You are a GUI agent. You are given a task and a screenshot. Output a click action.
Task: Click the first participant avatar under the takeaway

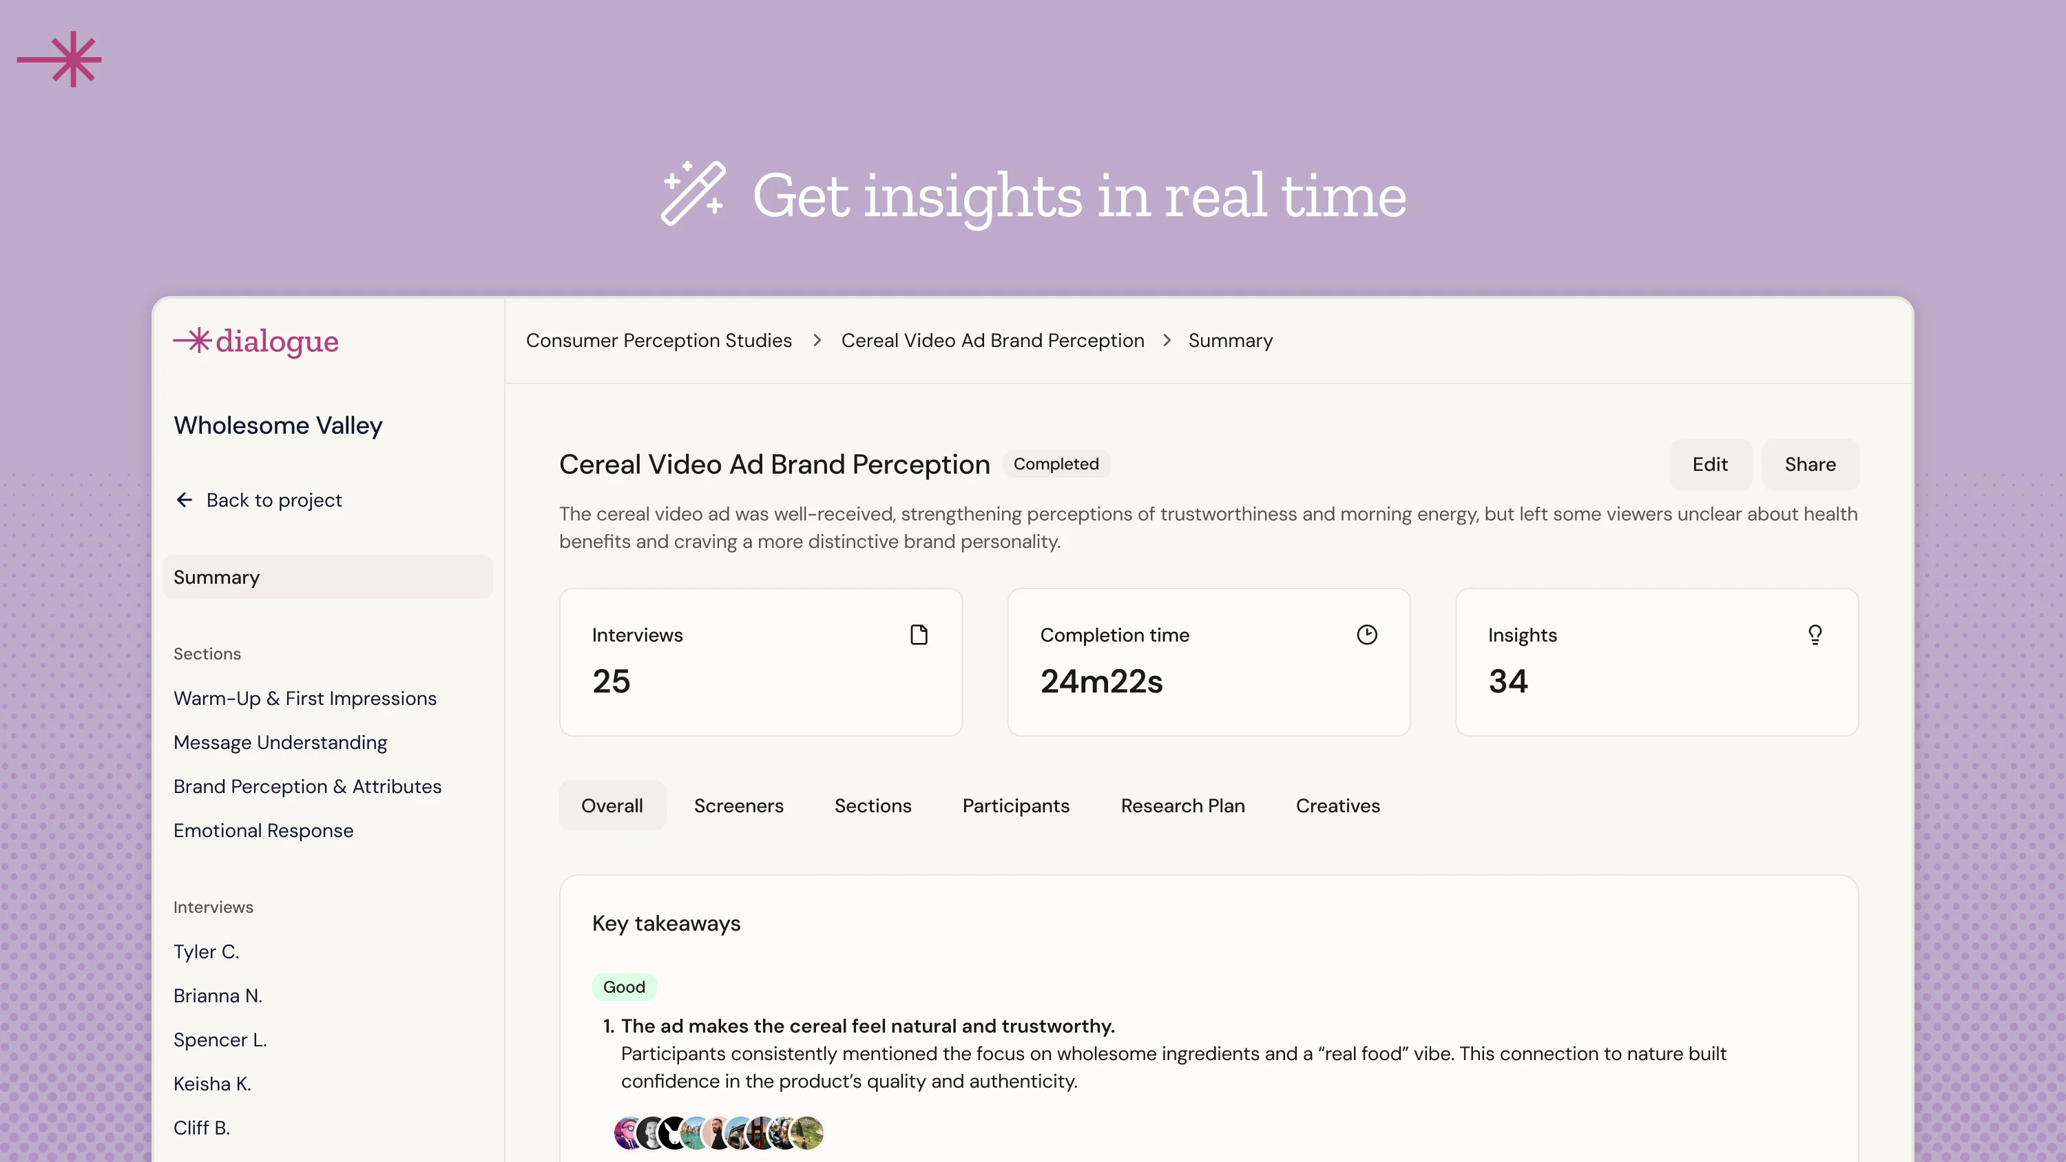pos(628,1132)
